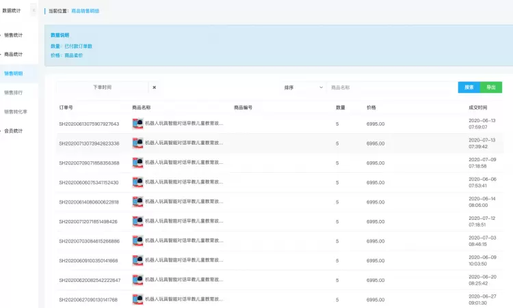Collapse the 数据统计 sidebar with arrow icon

click(x=34, y=10)
